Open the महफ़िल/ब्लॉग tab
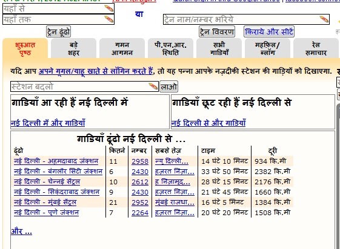 [267, 48]
